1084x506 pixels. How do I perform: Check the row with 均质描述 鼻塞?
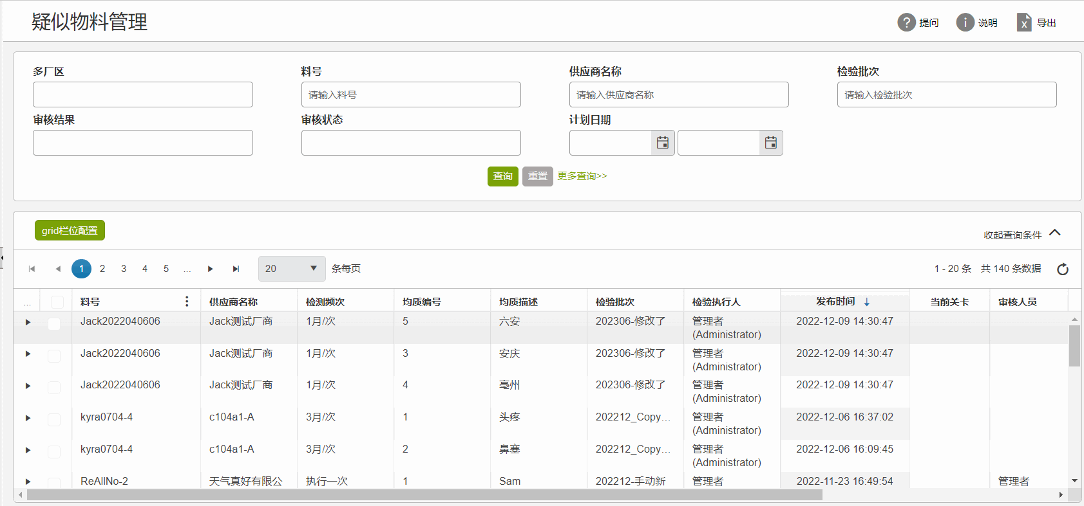(x=54, y=451)
